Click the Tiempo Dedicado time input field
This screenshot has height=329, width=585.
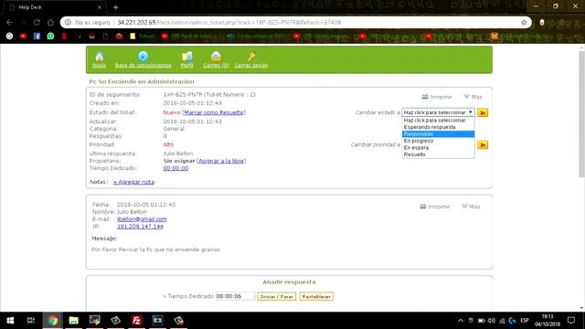pos(235,296)
